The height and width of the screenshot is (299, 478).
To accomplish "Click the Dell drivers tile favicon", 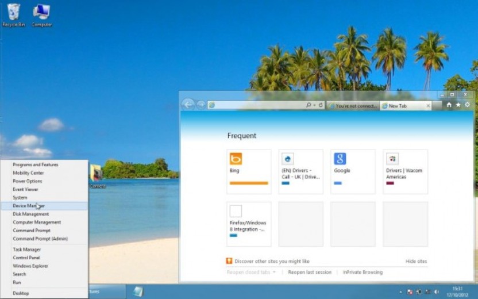I will click(287, 159).
